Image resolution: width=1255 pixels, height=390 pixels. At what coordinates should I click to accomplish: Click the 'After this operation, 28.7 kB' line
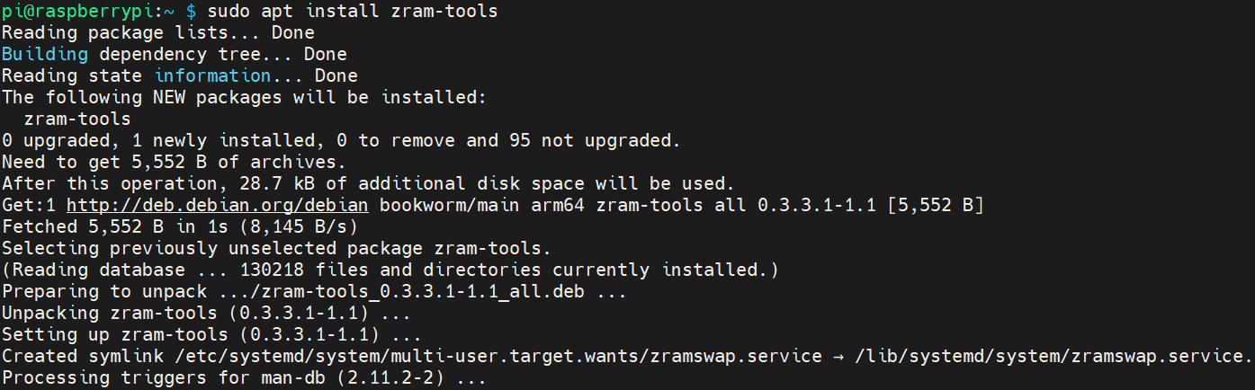click(368, 184)
